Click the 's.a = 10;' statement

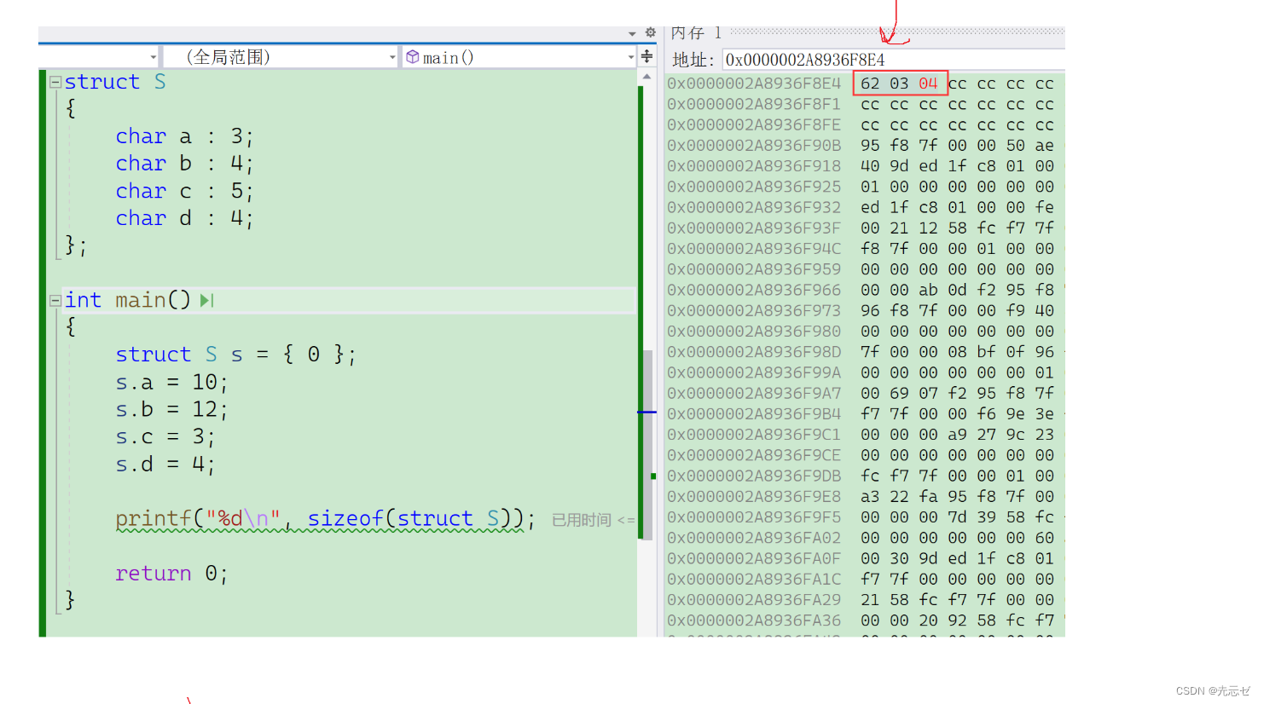171,383
